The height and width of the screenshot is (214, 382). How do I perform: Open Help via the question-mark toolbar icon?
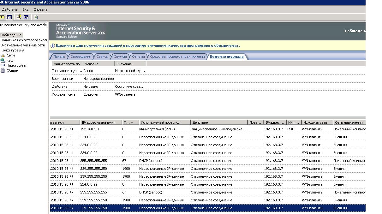tap(19, 17)
